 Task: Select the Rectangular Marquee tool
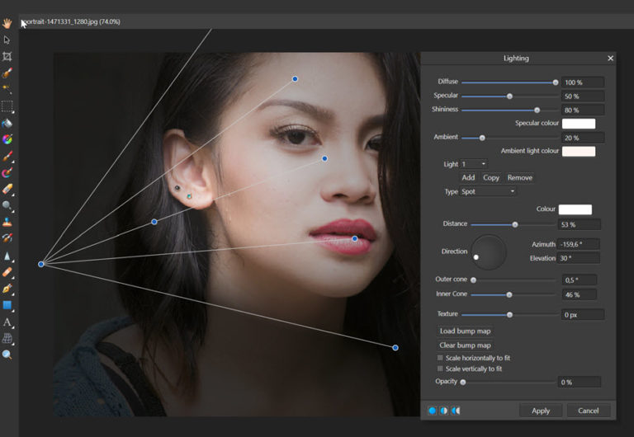pyautogui.click(x=7, y=106)
